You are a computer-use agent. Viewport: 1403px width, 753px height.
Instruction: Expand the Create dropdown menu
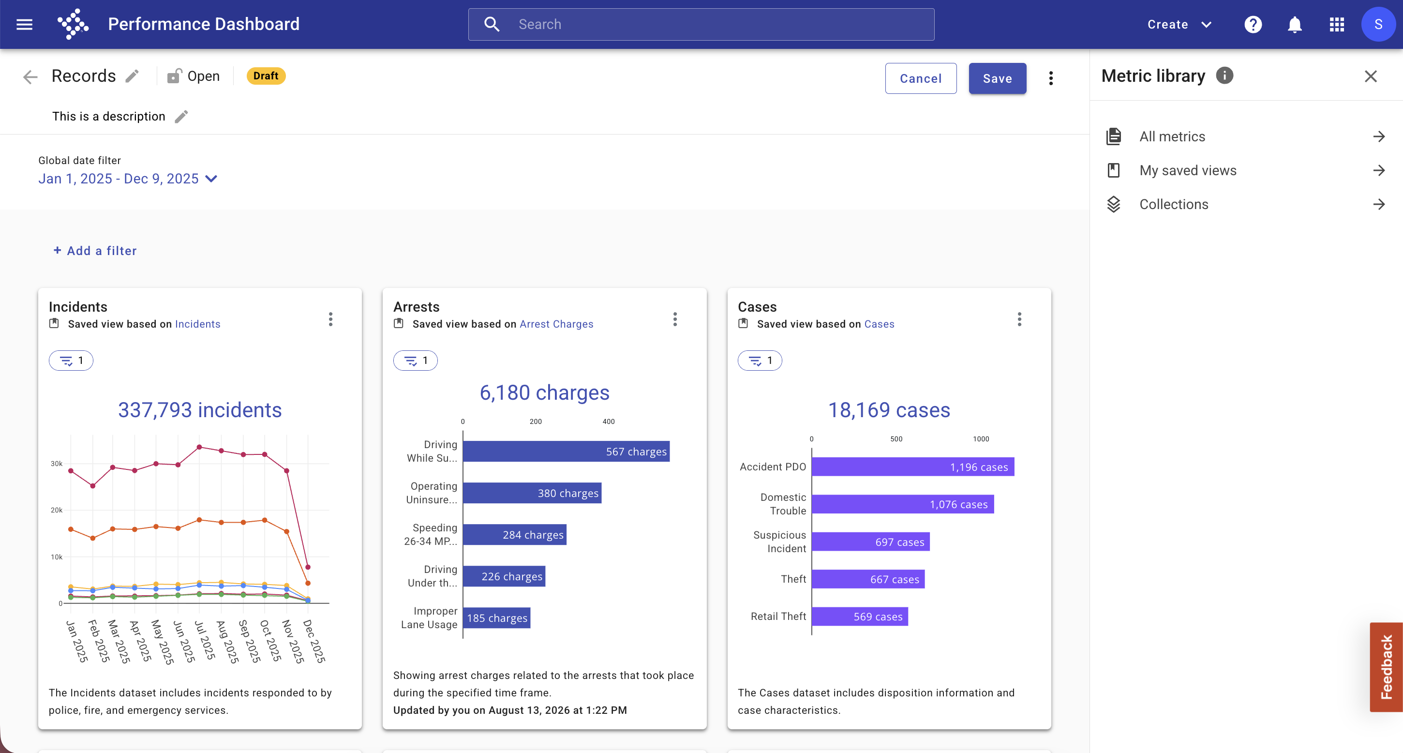(1179, 25)
